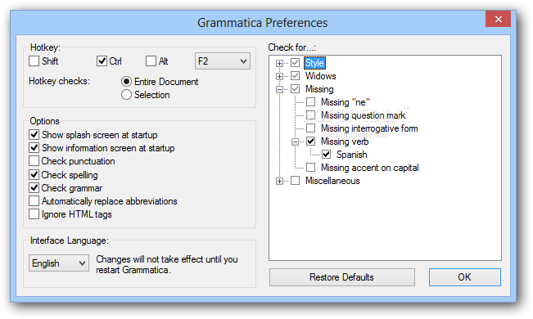This screenshot has width=533, height=319.
Task: Click the Restore Defaults button
Action: 342,277
